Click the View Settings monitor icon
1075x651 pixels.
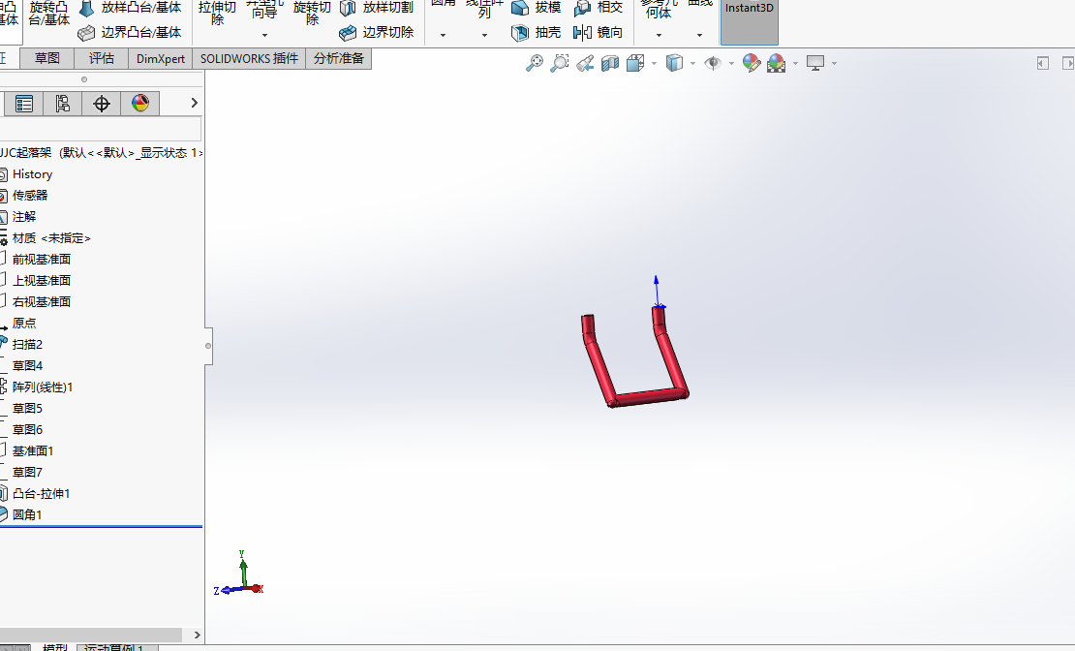(815, 63)
